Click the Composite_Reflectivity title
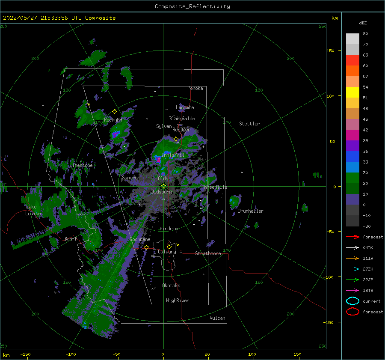The height and width of the screenshot is (360, 385). tap(192, 6)
